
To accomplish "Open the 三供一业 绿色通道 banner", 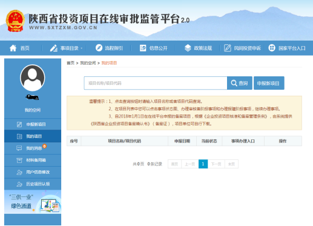I will 33,202.
